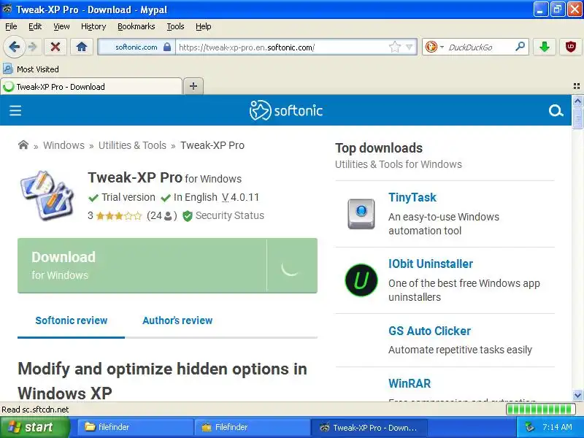
Task: Click the Download button loading spinner section
Action: tap(291, 266)
